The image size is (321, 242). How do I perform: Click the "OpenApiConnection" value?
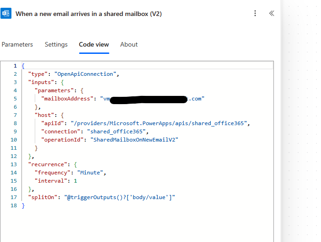(86, 74)
